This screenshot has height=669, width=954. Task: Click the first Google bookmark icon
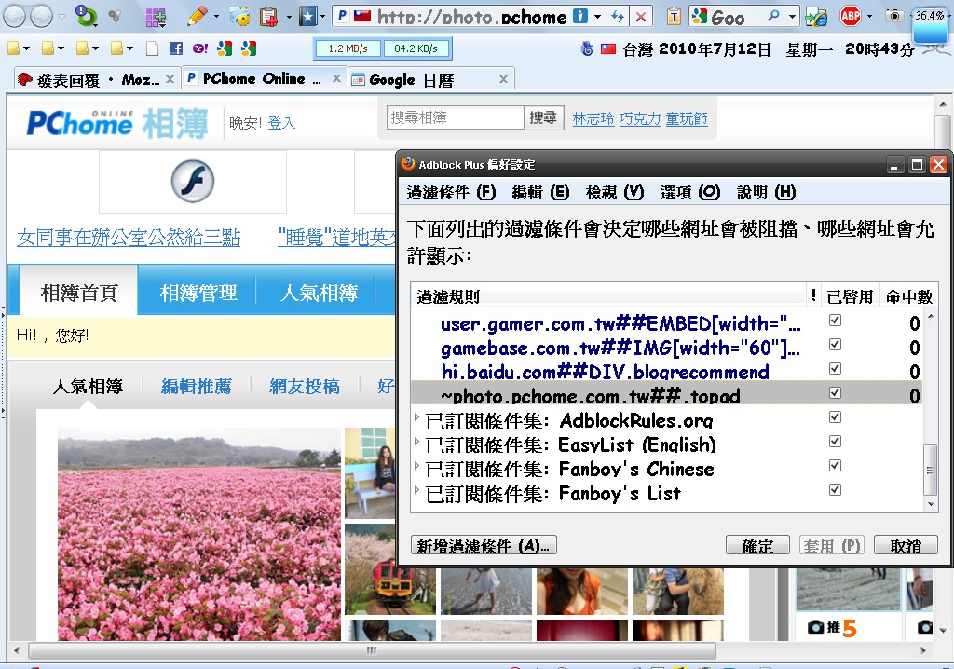[225, 48]
